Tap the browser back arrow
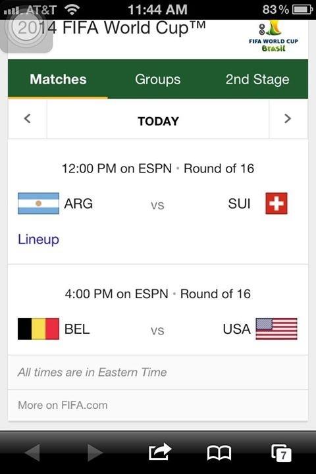The width and height of the screenshot is (316, 474). pyautogui.click(x=32, y=452)
